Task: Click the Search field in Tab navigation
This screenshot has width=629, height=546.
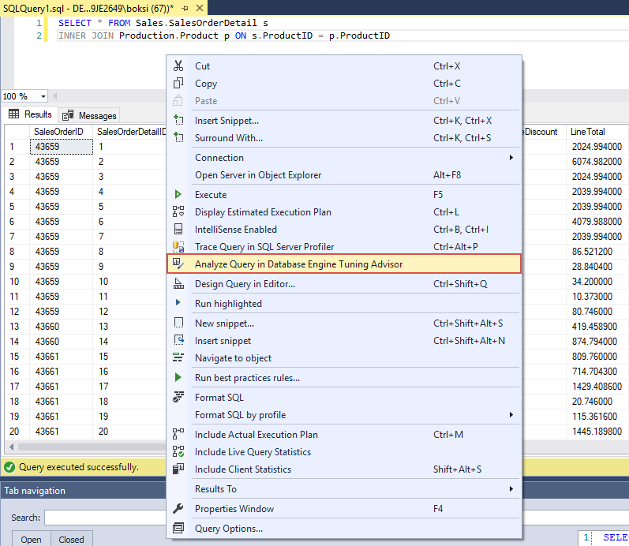Action: pyautogui.click(x=105, y=518)
